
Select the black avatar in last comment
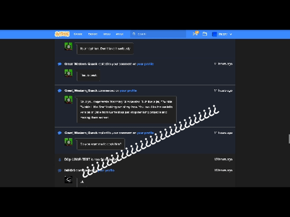point(68,180)
